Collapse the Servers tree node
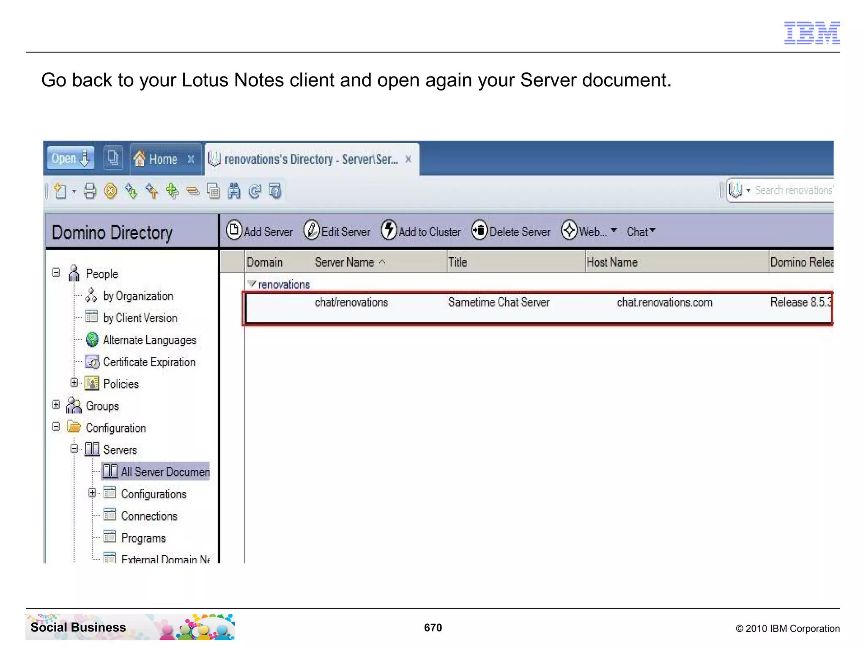Image resolution: width=866 pixels, height=650 pixels. (x=74, y=449)
